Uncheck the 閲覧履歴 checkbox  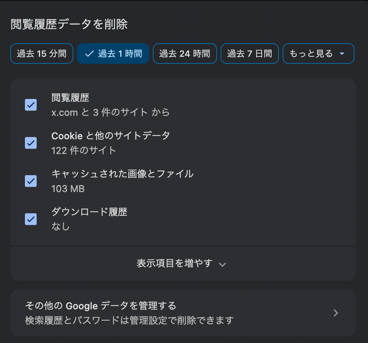[31, 105]
